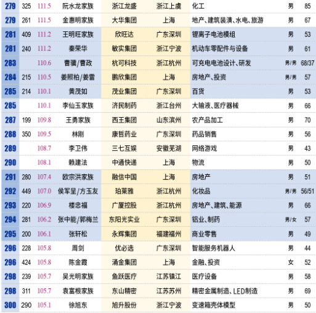Select company 鱼跃医疗
This screenshot has width=316, height=313.
click(124, 277)
